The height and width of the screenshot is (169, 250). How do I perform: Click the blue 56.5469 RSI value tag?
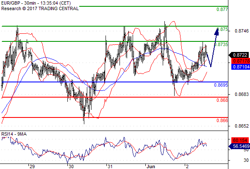tap(239, 146)
